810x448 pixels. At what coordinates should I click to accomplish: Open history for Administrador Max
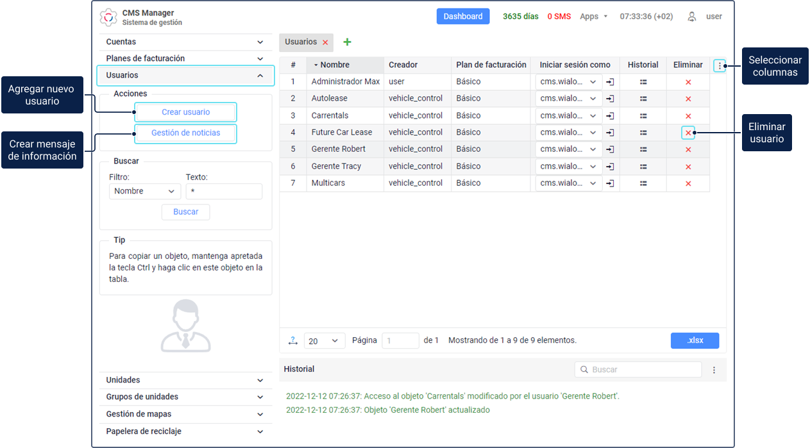coord(643,82)
